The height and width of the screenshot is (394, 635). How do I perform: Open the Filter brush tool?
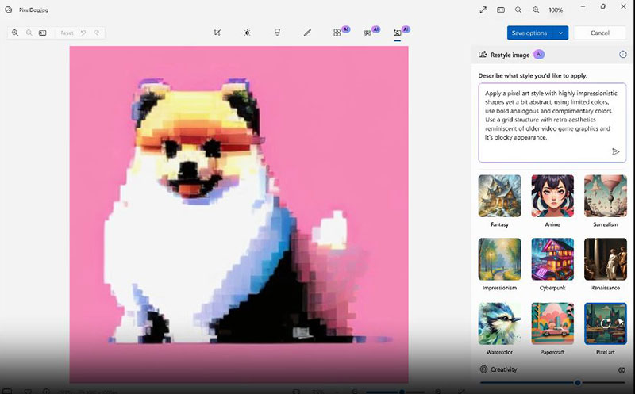click(277, 33)
